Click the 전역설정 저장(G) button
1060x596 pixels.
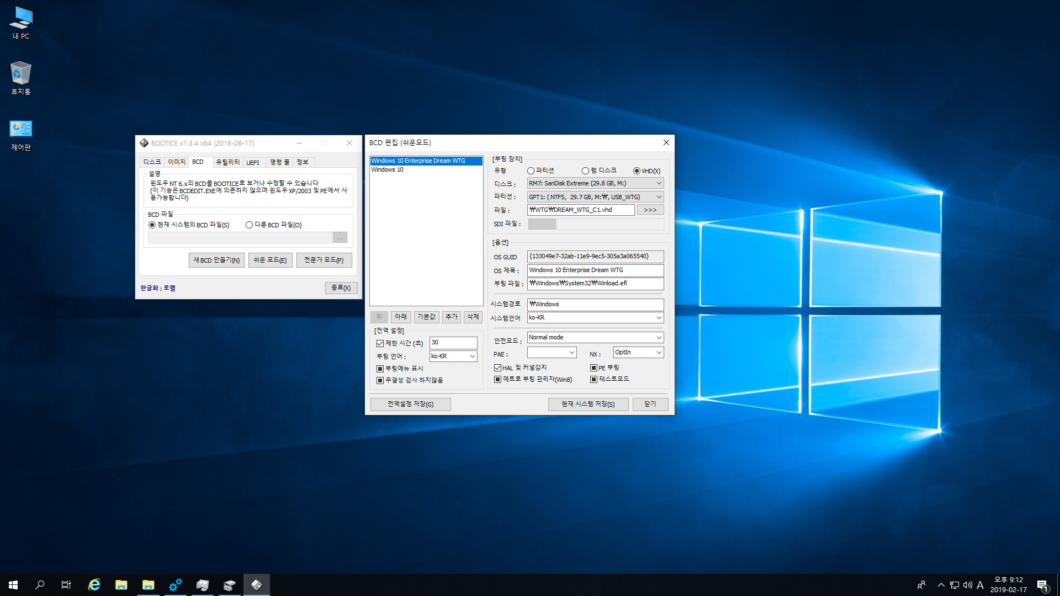(411, 405)
